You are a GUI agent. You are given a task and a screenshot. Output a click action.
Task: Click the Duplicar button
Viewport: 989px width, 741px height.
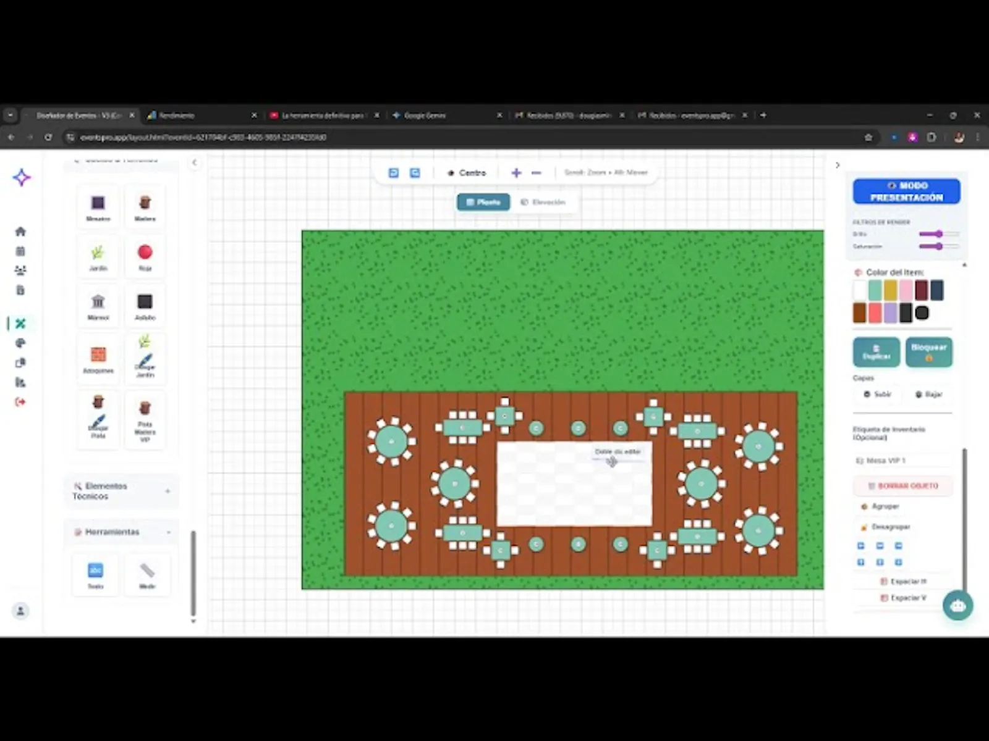click(877, 352)
